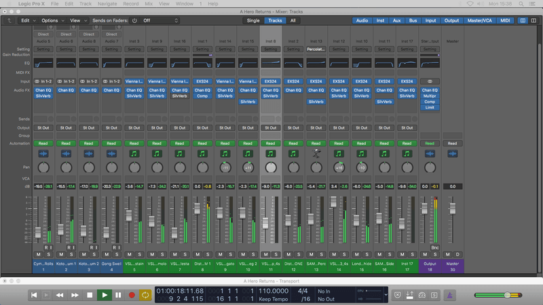
Task: Open the File menu
Action: pos(54,4)
